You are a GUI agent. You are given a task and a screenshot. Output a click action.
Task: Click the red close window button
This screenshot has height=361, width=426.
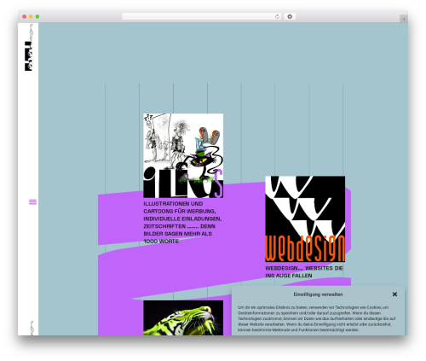pyautogui.click(x=25, y=17)
